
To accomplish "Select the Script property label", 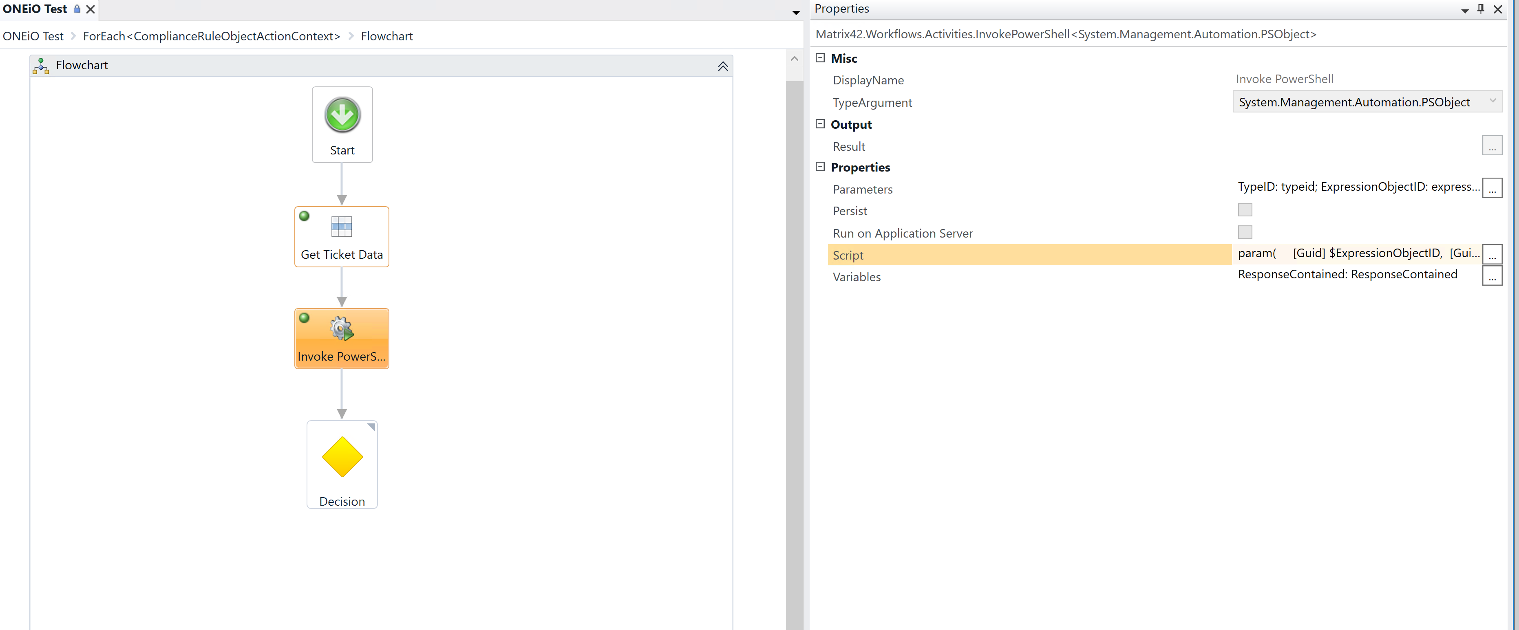I will (848, 255).
